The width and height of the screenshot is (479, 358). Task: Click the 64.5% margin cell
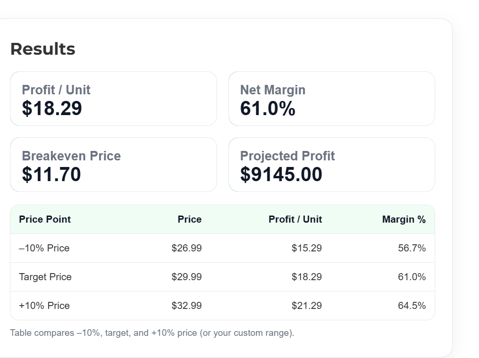click(x=412, y=305)
